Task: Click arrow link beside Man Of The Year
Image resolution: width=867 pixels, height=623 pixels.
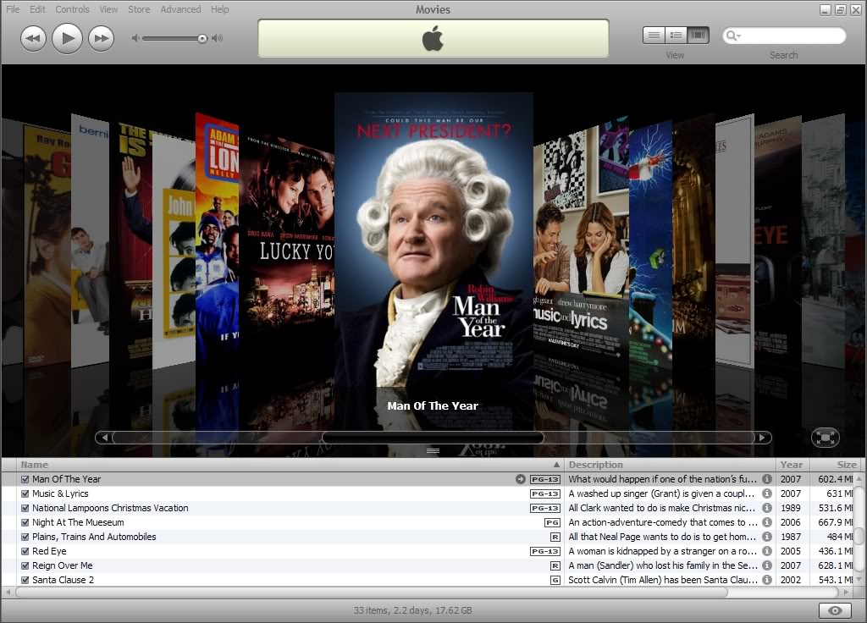Action: (x=521, y=479)
